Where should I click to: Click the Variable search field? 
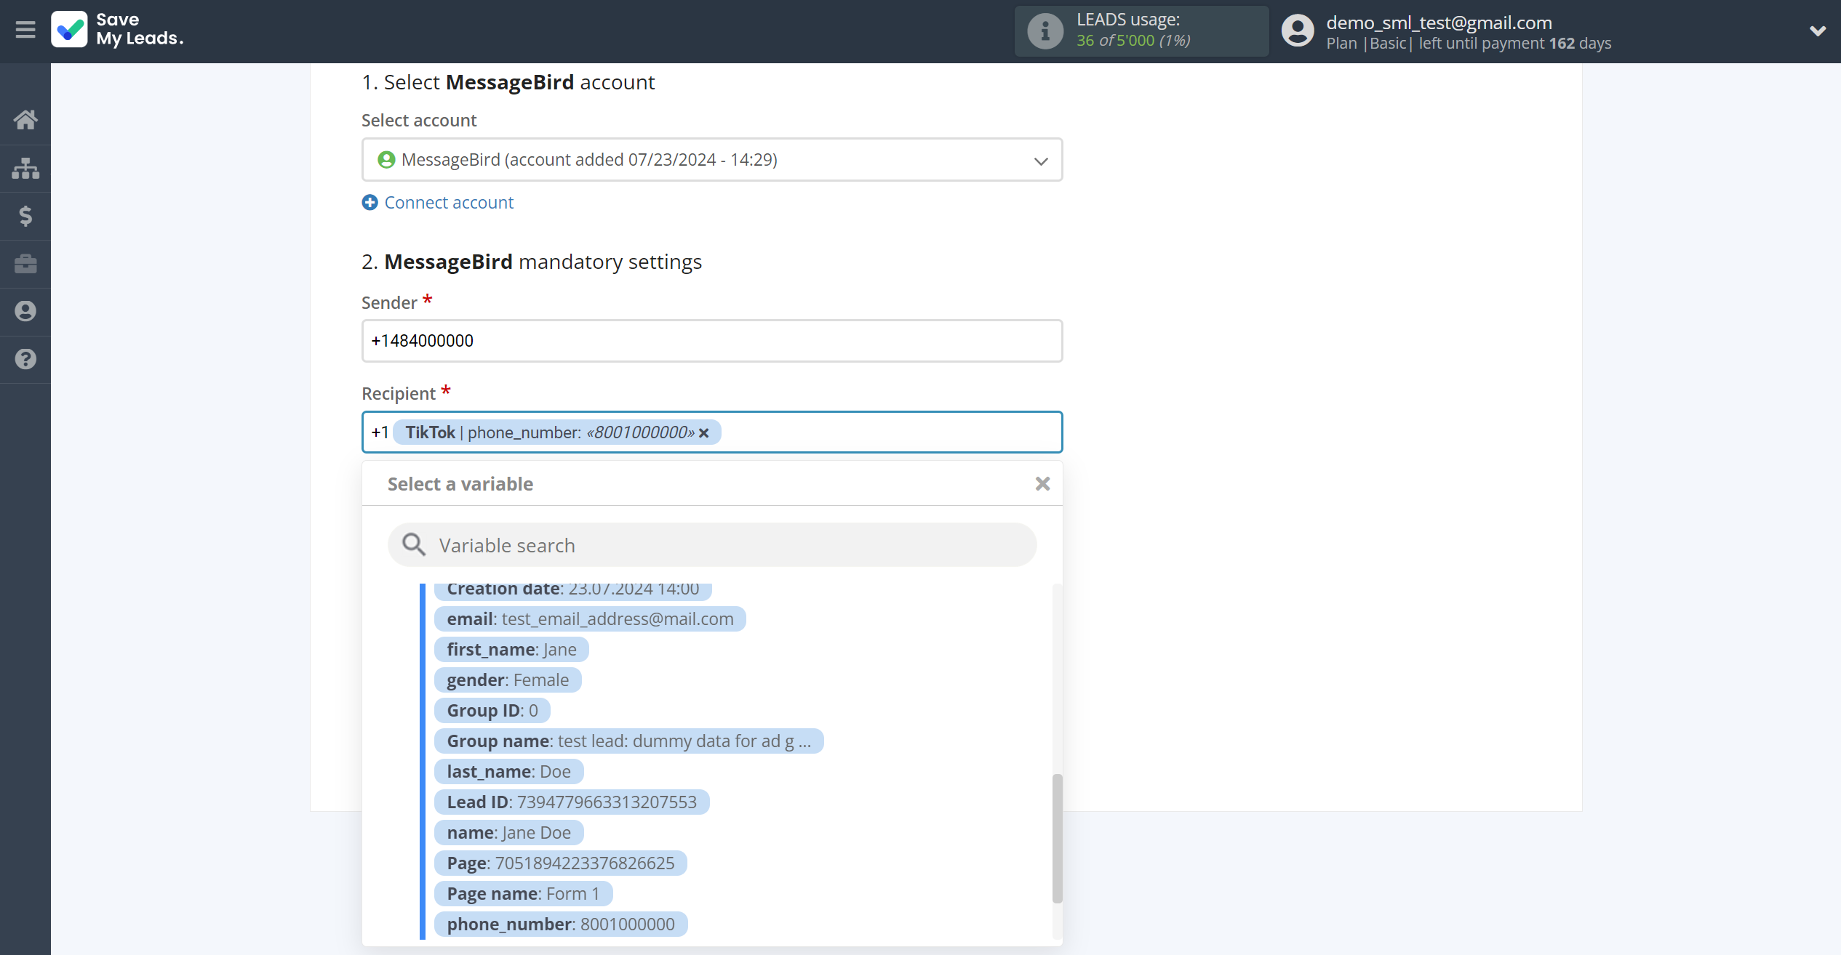tap(712, 545)
